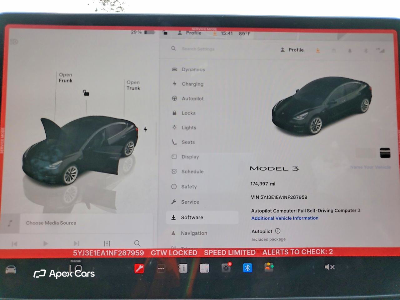Click the cellular signal icon in header
This screenshot has height=300, width=400.
(x=380, y=50)
